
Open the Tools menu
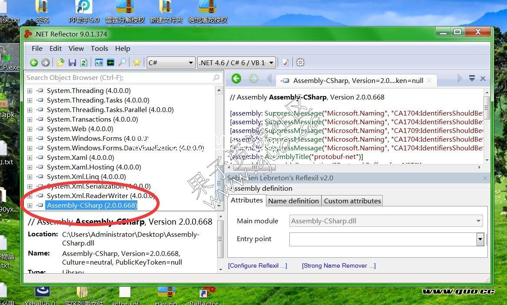coord(99,49)
